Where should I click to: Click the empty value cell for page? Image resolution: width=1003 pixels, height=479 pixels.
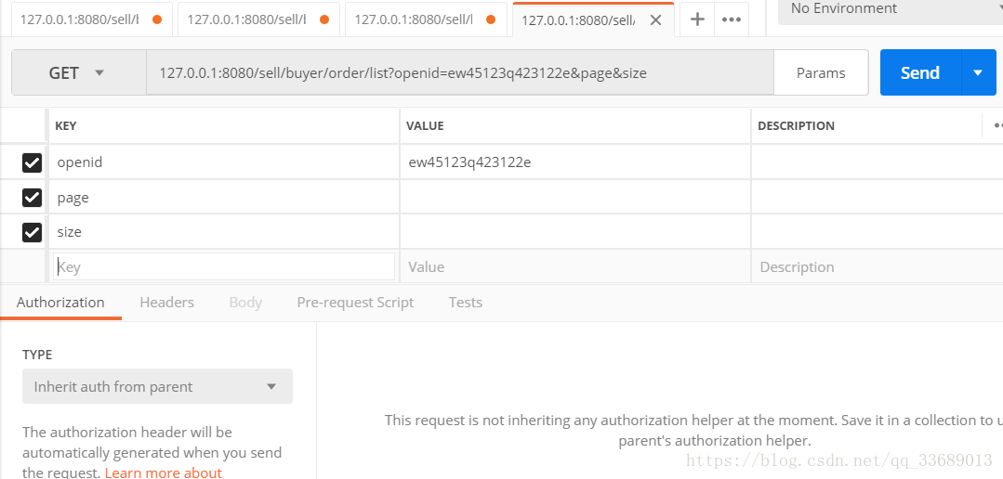(x=575, y=198)
